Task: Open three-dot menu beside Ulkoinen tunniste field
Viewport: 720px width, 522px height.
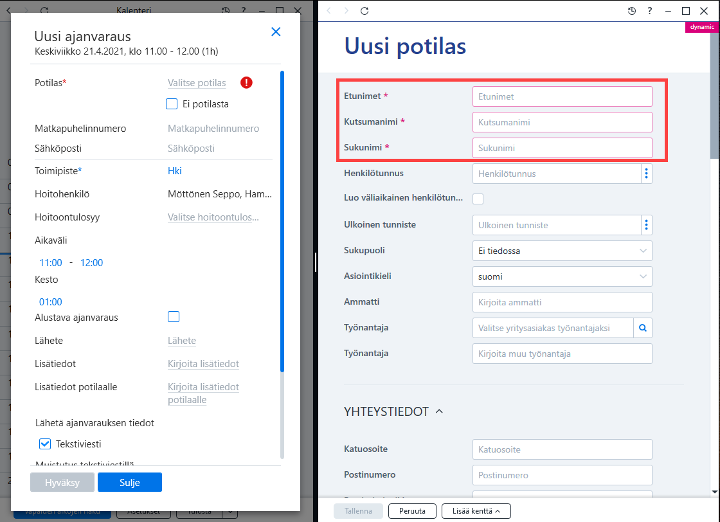Action: click(x=647, y=225)
